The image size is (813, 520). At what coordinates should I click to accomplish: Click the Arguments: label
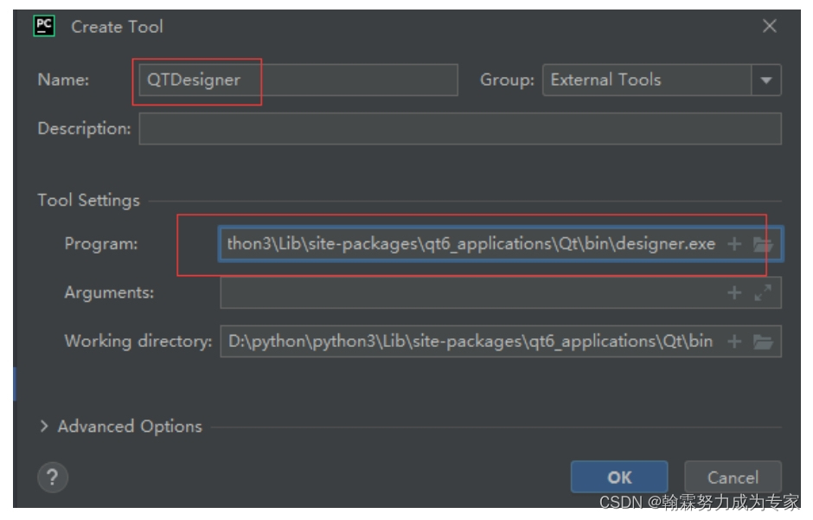(109, 293)
